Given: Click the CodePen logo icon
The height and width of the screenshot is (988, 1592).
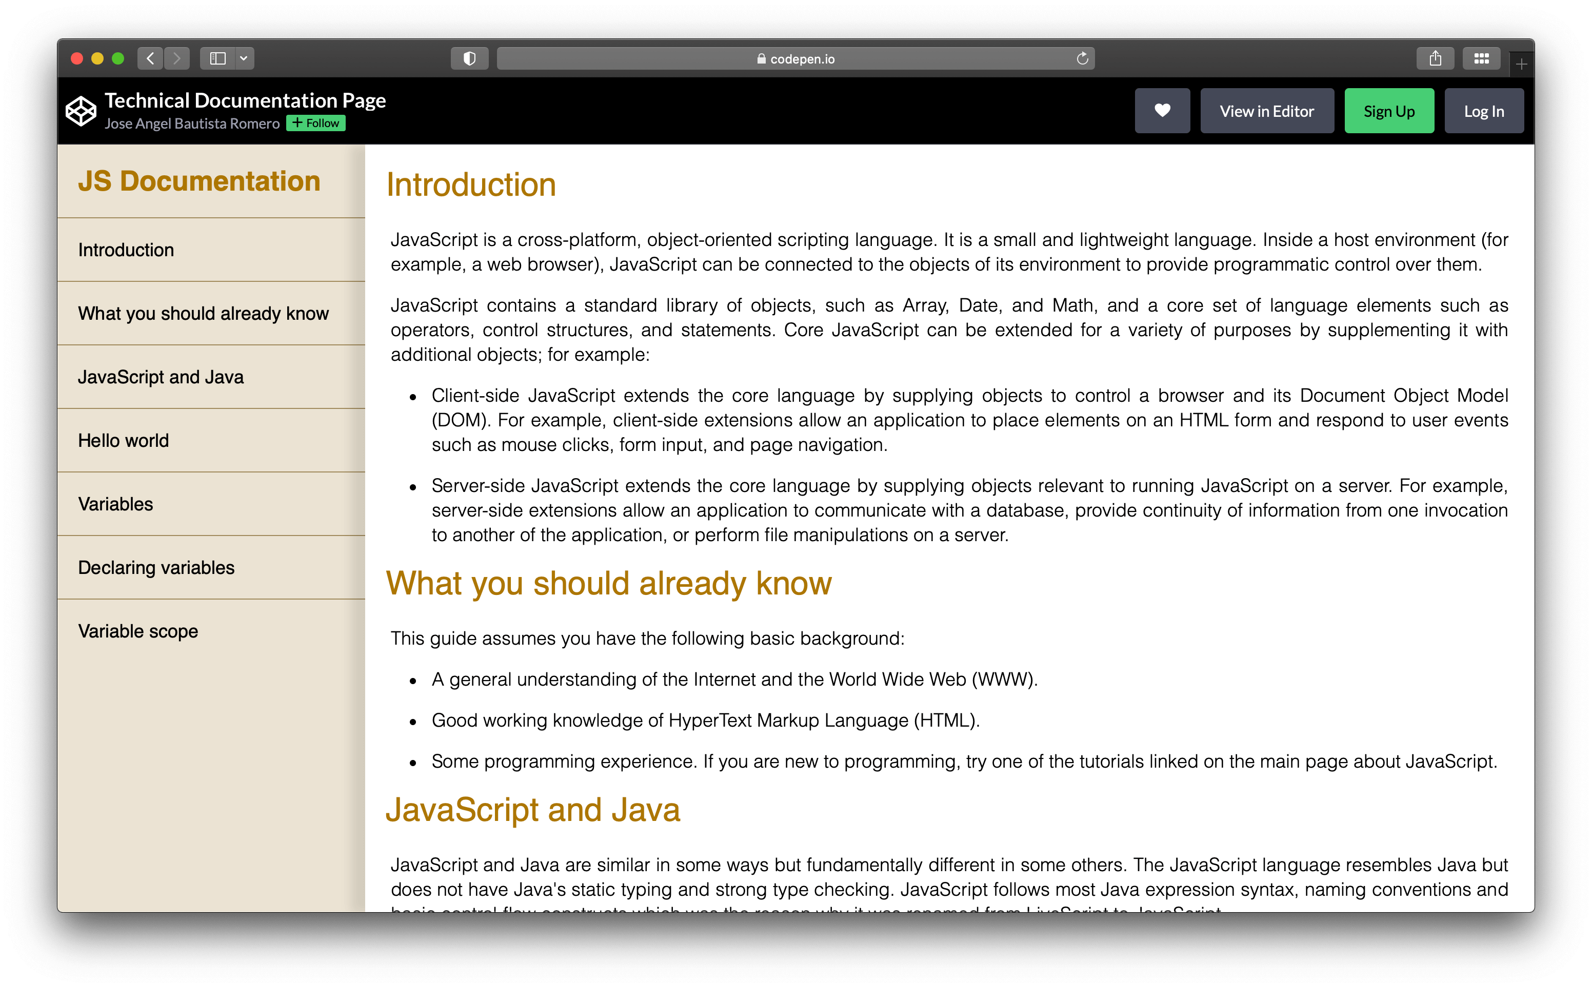Looking at the screenshot, I should click(81, 111).
